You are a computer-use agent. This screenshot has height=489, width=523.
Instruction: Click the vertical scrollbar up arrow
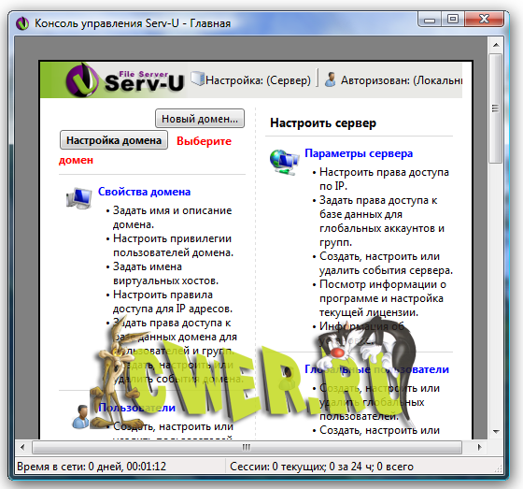(x=496, y=45)
